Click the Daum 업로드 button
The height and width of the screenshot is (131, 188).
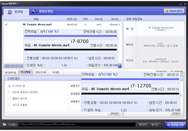click(174, 11)
